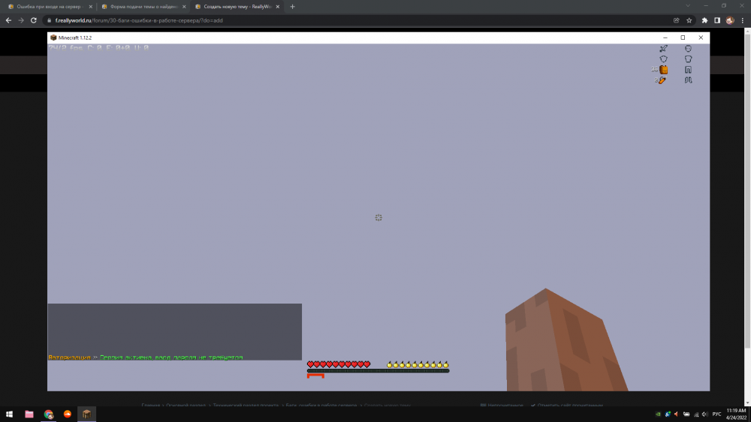Screen dimensions: 751x422
Task: Close the 'Форма подачи темы' tab
Action: (x=184, y=7)
